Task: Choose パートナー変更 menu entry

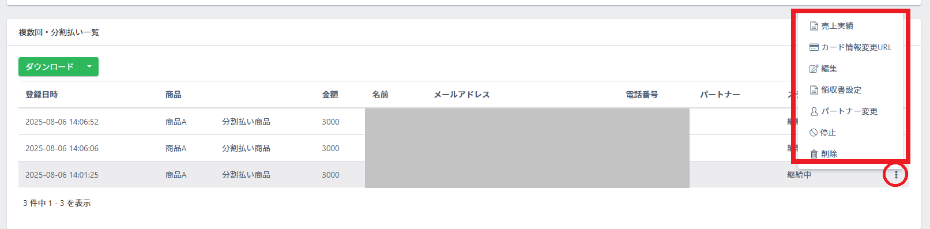Action: (x=850, y=111)
